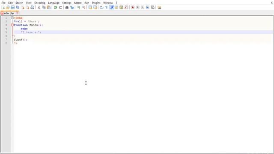The width and height of the screenshot is (274, 154).
Task: Collapse the function func6 fold marker
Action: pos(12,25)
